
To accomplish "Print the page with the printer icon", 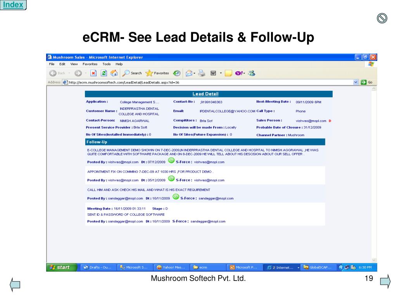I will (202, 73).
